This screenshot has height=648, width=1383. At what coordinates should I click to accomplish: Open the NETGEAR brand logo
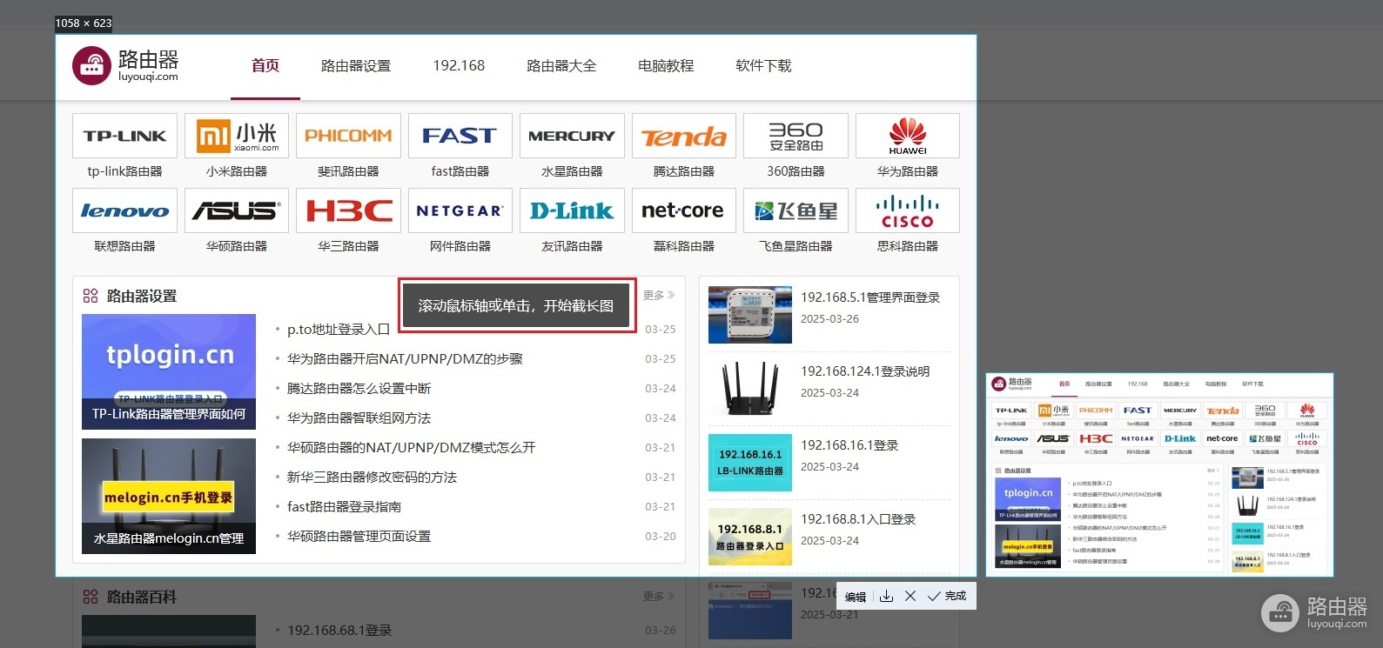(460, 210)
